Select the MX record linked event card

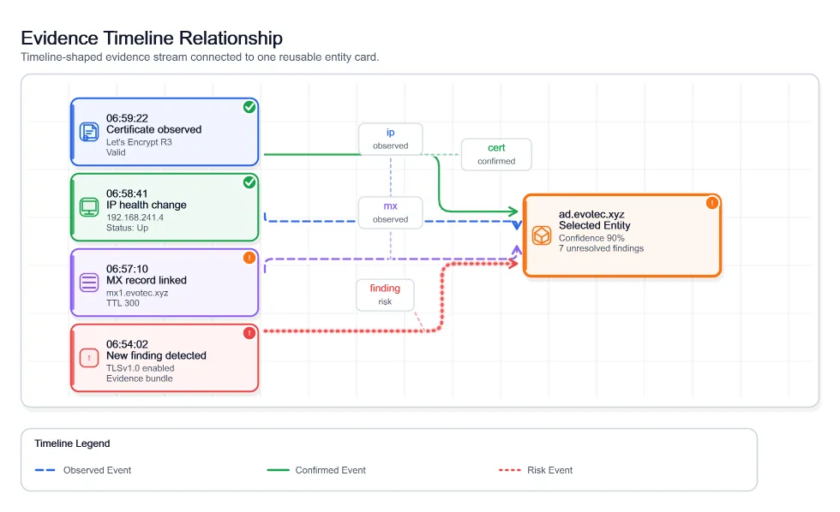coord(165,283)
